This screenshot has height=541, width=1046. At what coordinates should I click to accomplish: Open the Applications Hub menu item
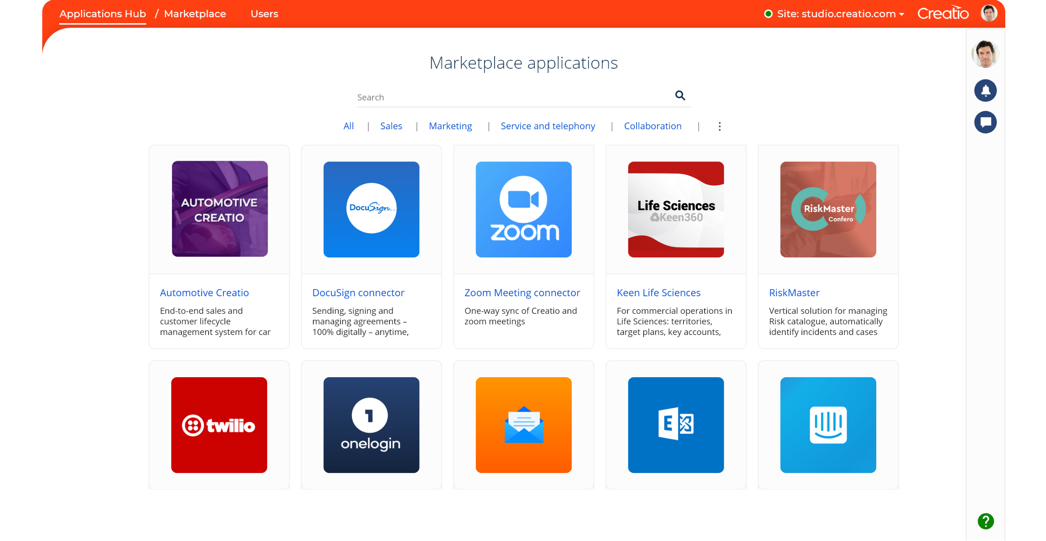point(102,13)
